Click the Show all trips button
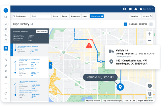This screenshot has height=110, width=161. click(x=97, y=16)
